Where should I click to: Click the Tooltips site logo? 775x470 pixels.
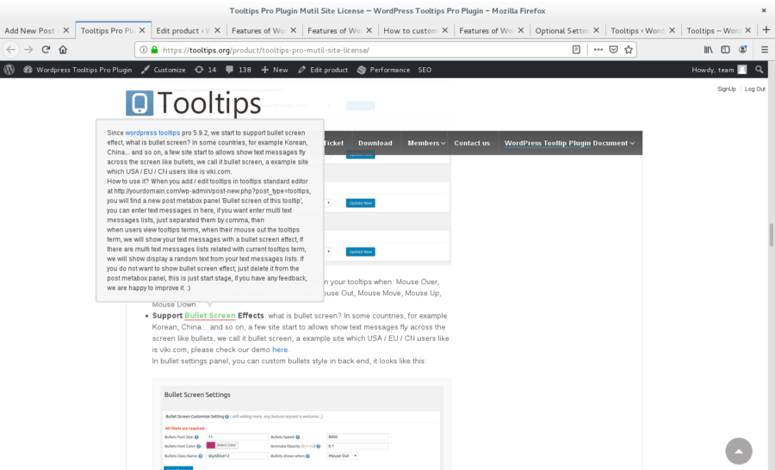click(193, 102)
